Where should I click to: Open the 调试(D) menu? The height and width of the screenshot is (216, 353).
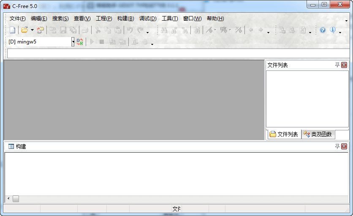coord(148,19)
